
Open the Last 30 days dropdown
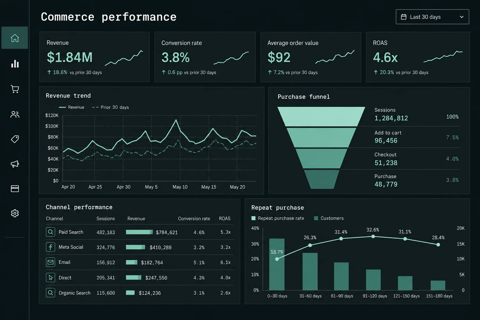coord(432,17)
